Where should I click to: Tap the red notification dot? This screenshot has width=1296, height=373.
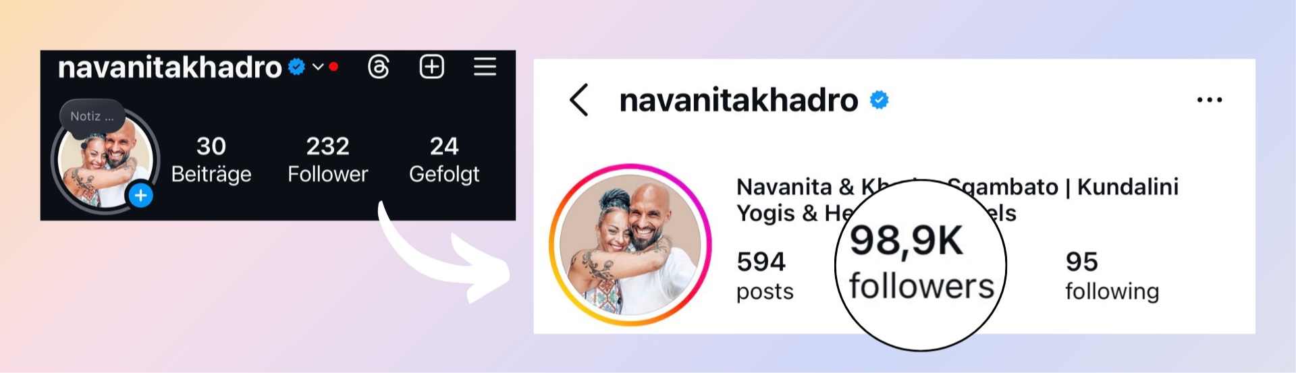pos(333,67)
